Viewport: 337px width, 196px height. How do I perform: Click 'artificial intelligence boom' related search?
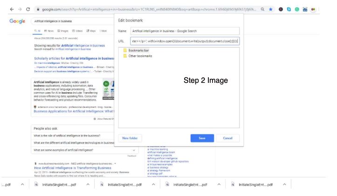tap(161, 152)
